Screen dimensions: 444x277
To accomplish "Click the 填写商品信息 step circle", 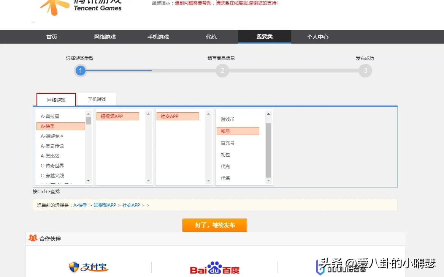I will [x=222, y=70].
